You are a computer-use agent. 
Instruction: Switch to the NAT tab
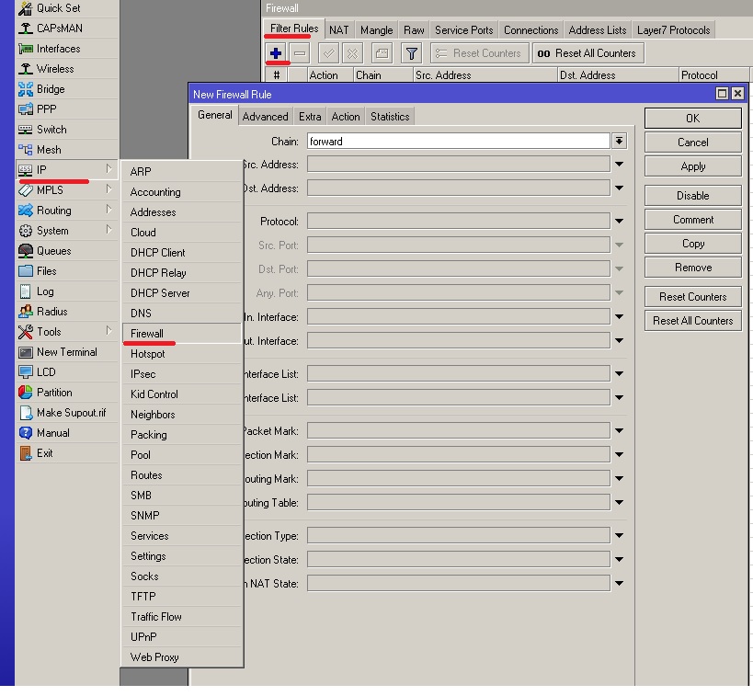click(339, 30)
